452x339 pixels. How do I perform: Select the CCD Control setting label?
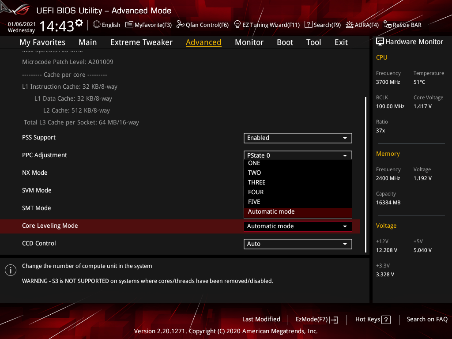point(39,243)
